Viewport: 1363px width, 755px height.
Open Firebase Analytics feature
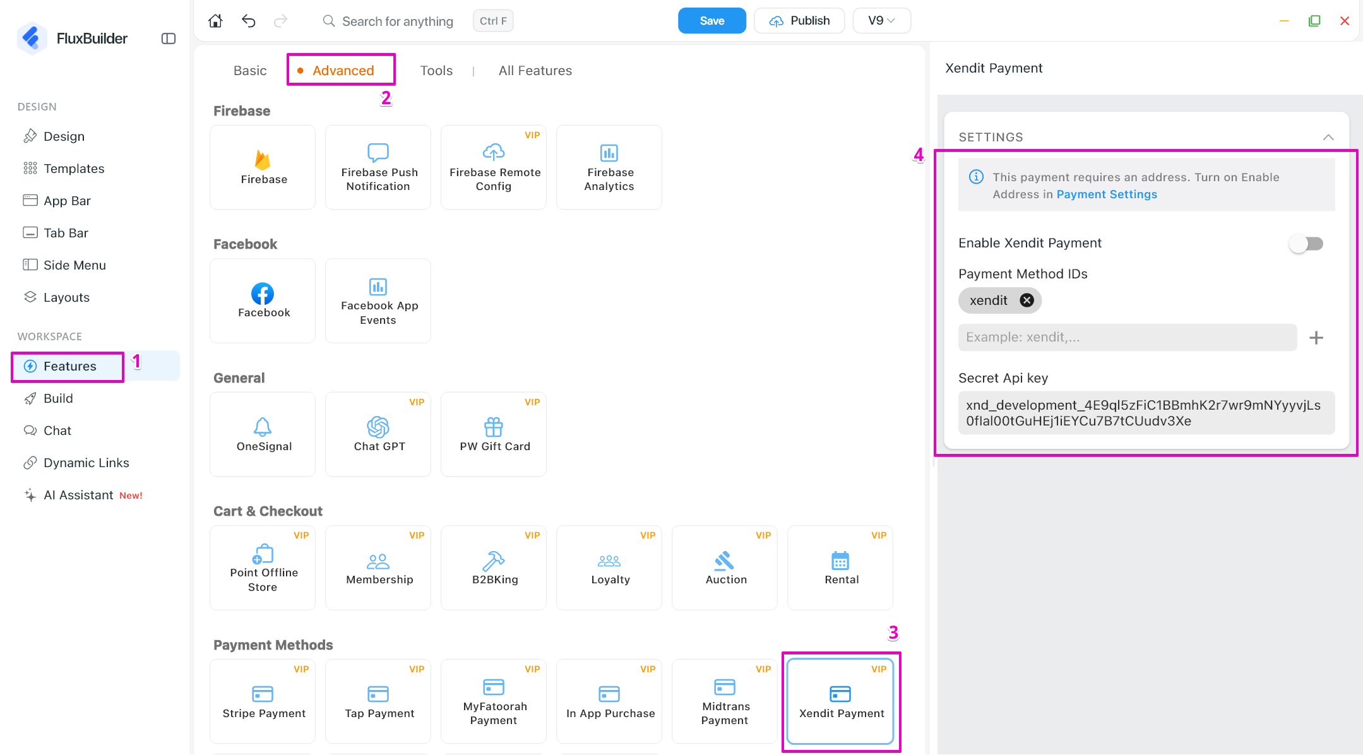(x=609, y=167)
